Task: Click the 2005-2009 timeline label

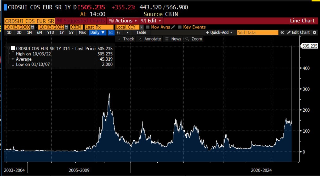Action: point(79,170)
